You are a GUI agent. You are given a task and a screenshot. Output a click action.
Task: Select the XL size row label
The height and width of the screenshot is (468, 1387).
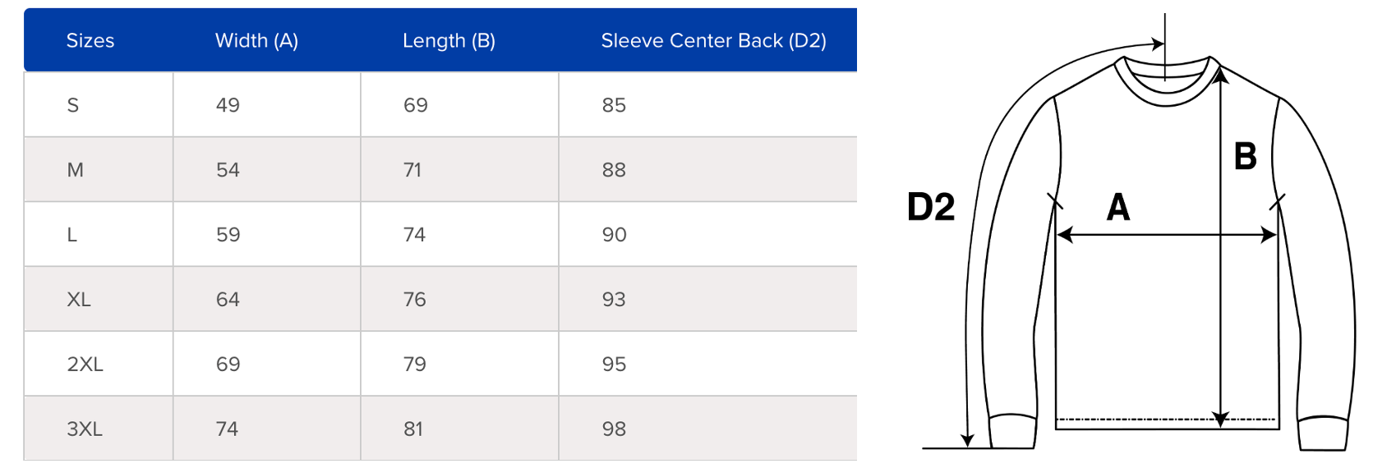tap(79, 300)
